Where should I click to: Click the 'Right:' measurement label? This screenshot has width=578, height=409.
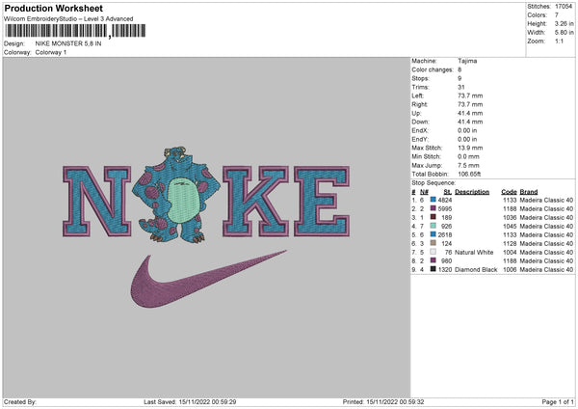pos(419,104)
